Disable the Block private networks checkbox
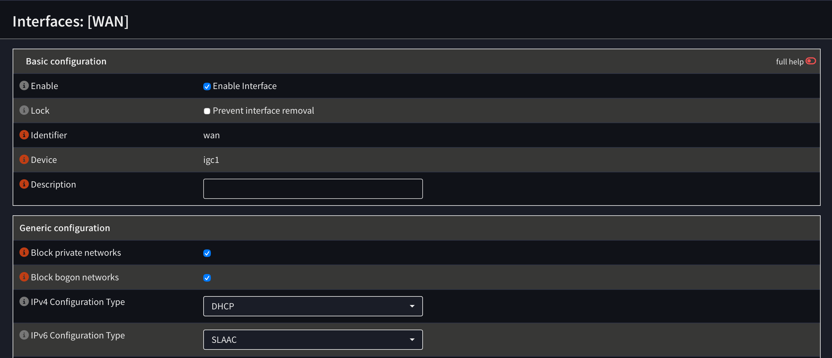Viewport: 832px width, 358px height. pyautogui.click(x=207, y=253)
